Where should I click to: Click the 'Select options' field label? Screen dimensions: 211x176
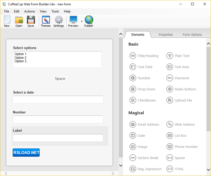25,48
